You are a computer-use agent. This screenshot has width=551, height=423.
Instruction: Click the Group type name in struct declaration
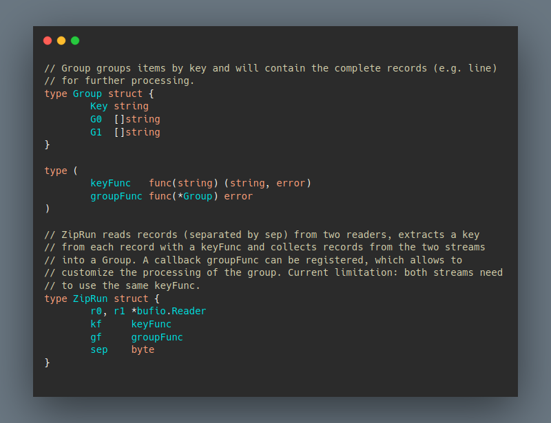click(87, 94)
